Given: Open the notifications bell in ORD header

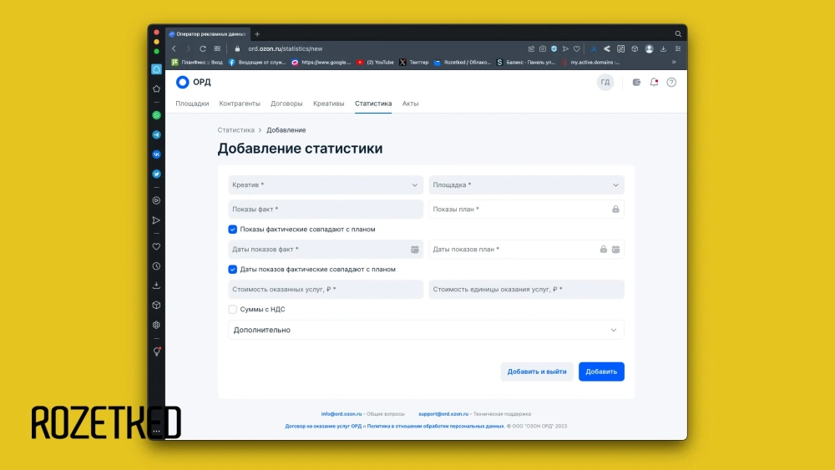Looking at the screenshot, I should pos(654,82).
